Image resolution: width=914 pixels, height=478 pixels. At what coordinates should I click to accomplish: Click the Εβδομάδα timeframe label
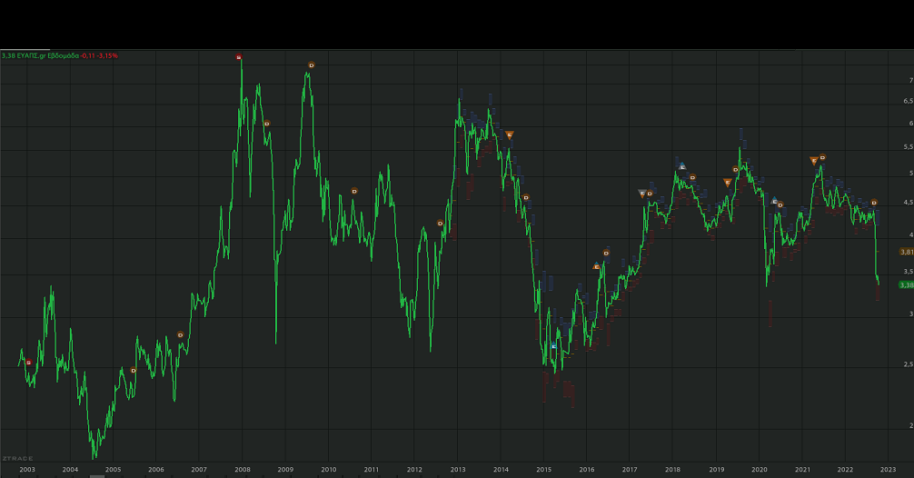pos(63,56)
